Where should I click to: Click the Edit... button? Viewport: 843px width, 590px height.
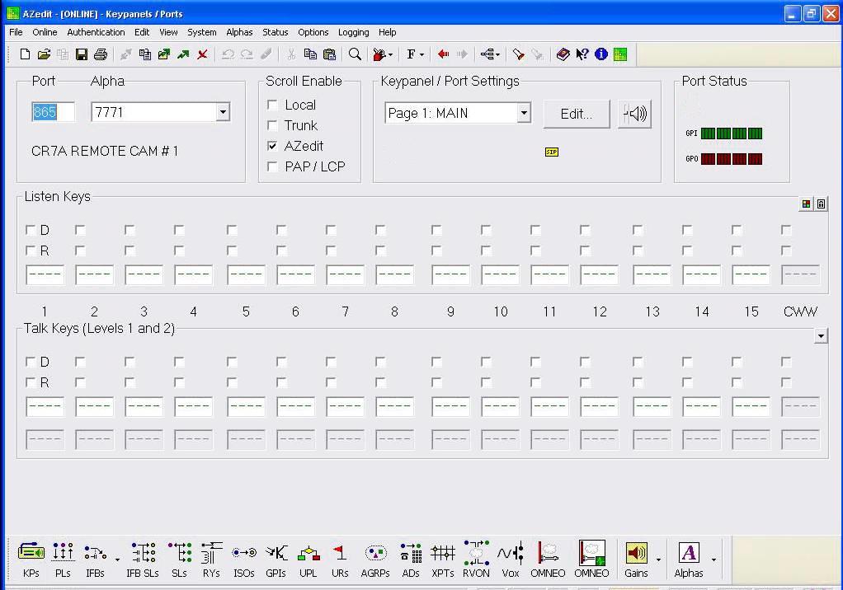pos(576,114)
